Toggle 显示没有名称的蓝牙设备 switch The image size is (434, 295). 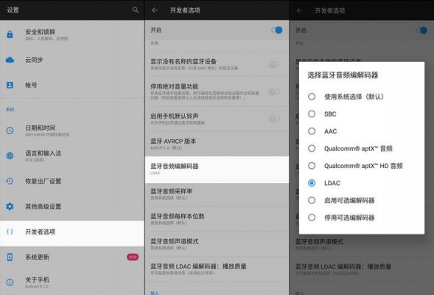(274, 64)
